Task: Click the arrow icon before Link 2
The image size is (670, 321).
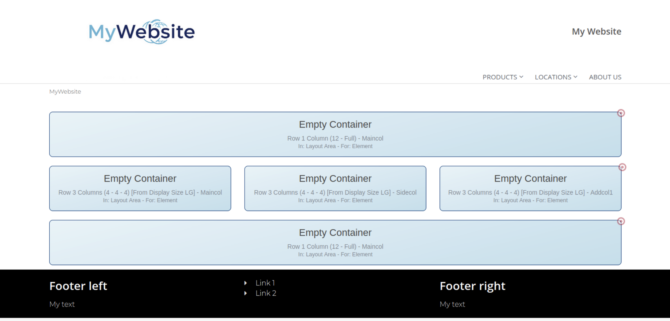Action: pyautogui.click(x=246, y=293)
